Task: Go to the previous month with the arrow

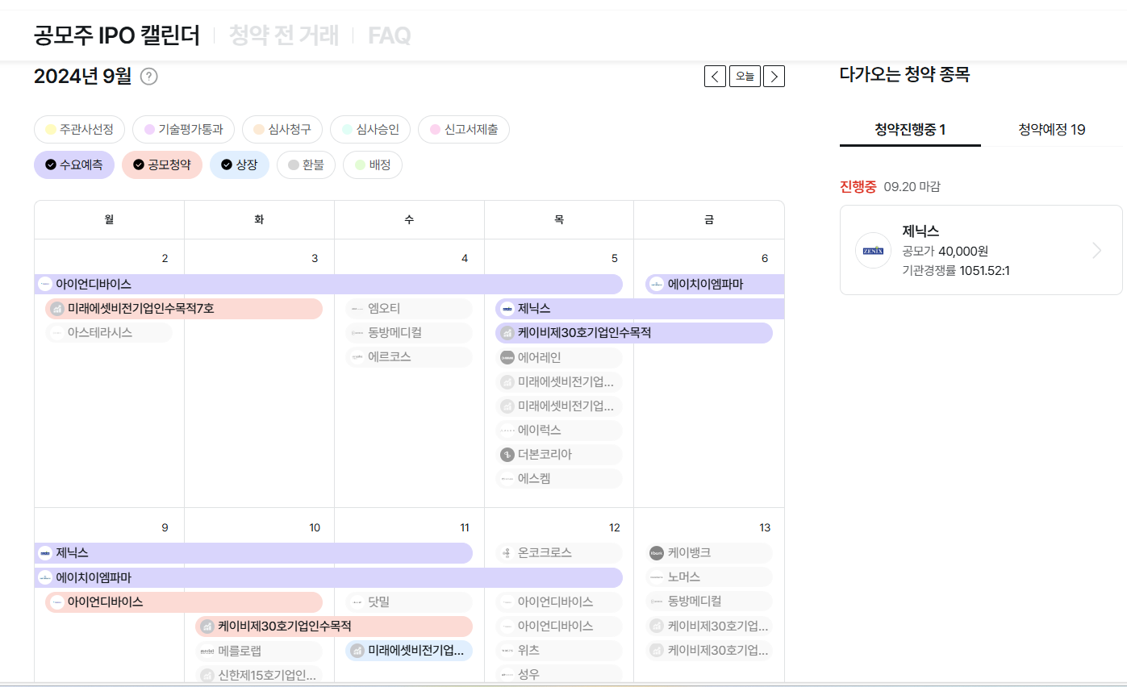Action: pyautogui.click(x=715, y=76)
